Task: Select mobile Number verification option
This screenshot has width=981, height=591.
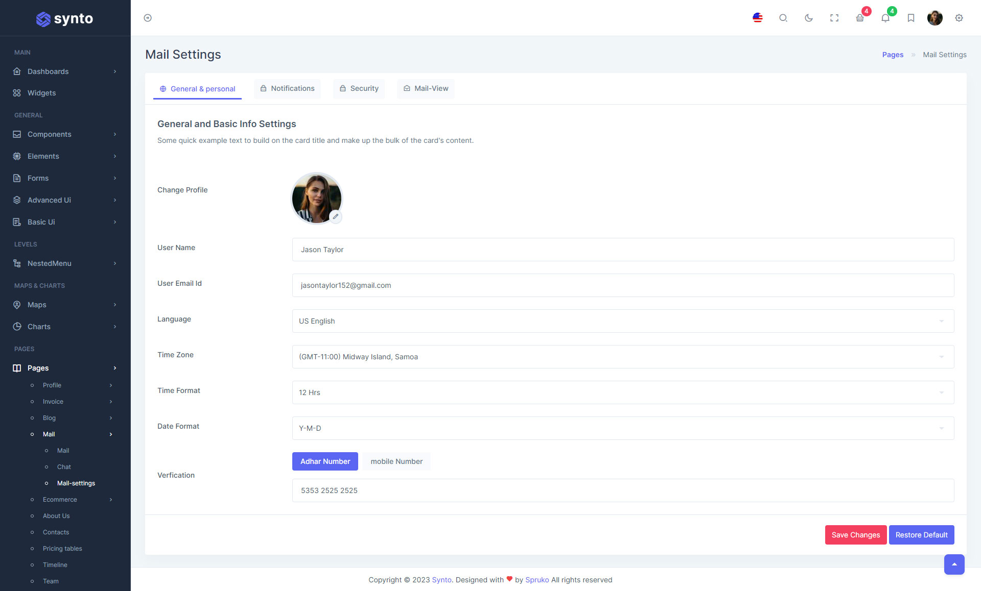Action: [x=396, y=461]
